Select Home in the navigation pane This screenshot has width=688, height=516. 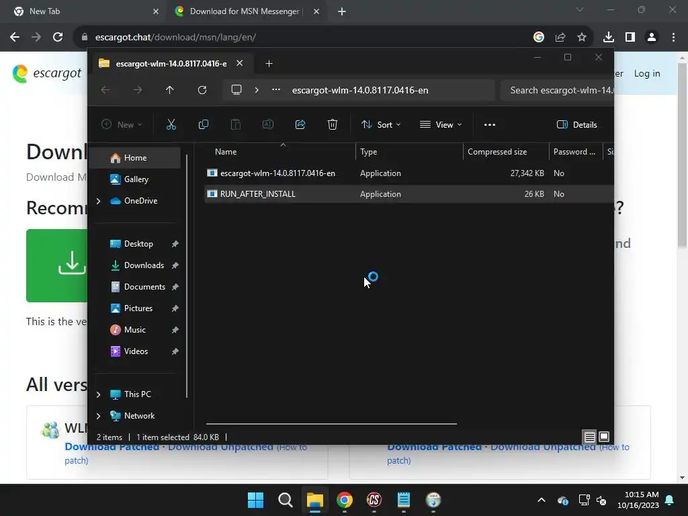(x=134, y=158)
